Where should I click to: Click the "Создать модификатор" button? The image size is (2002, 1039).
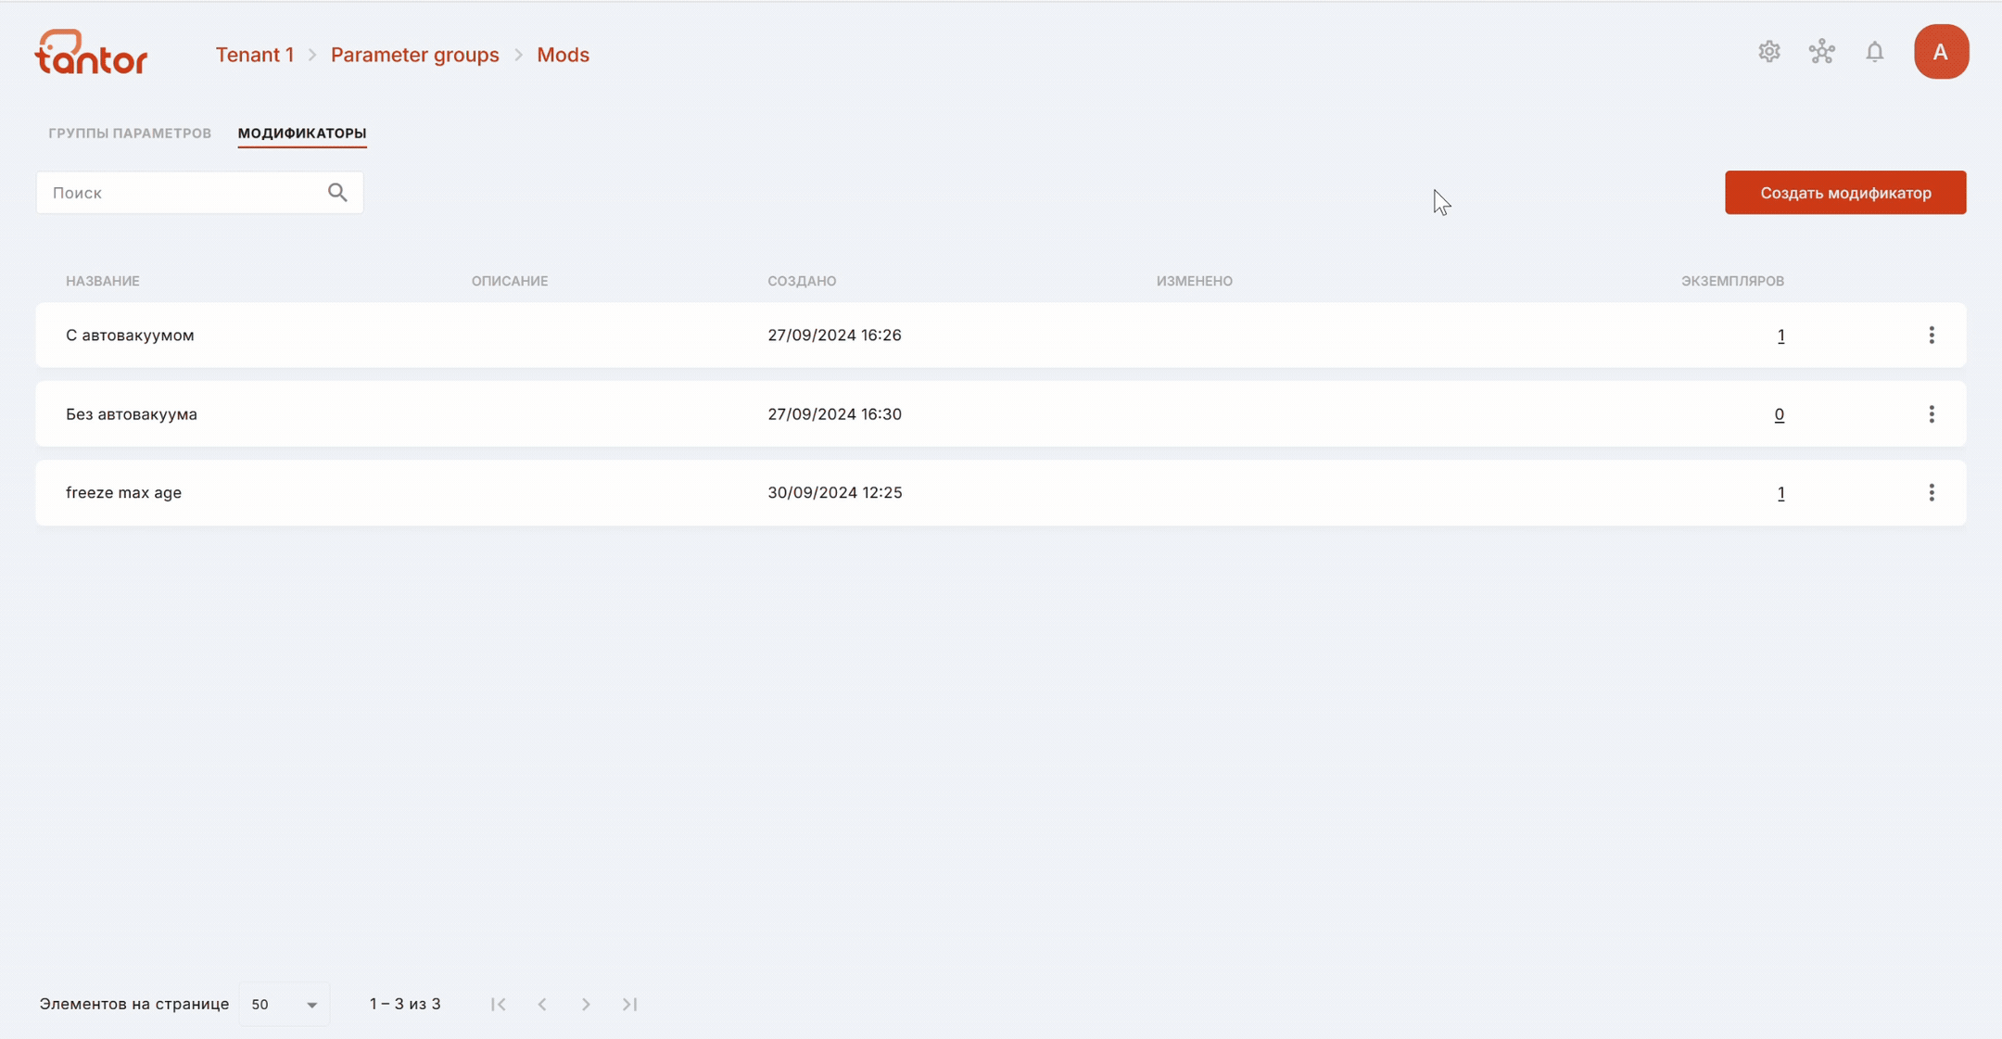tap(1845, 193)
